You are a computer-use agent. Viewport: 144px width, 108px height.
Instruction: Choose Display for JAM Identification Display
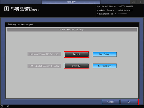pos(77,66)
